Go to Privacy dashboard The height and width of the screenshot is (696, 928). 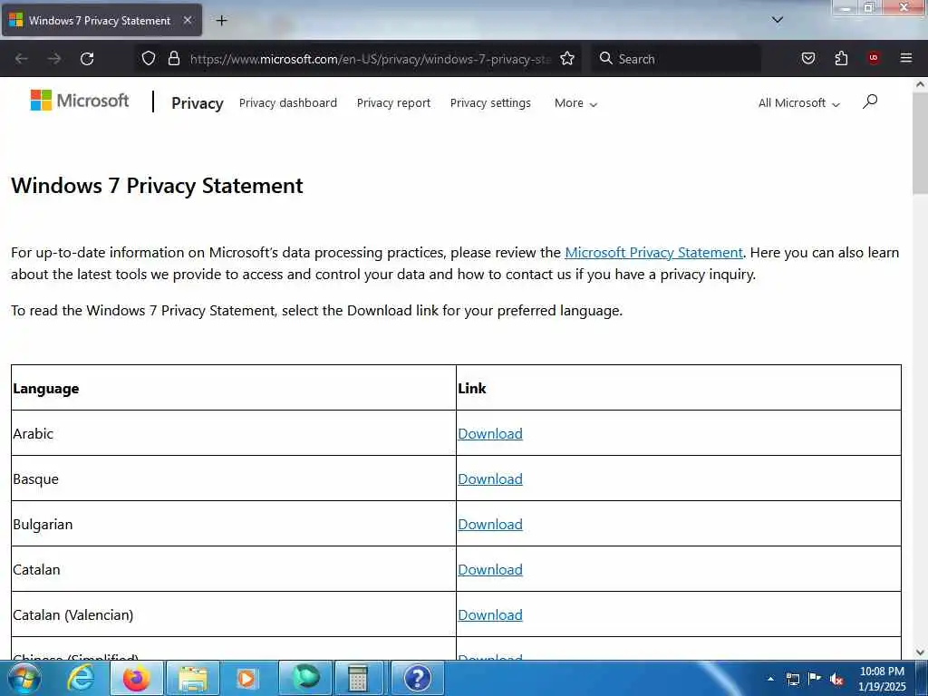[x=288, y=103]
